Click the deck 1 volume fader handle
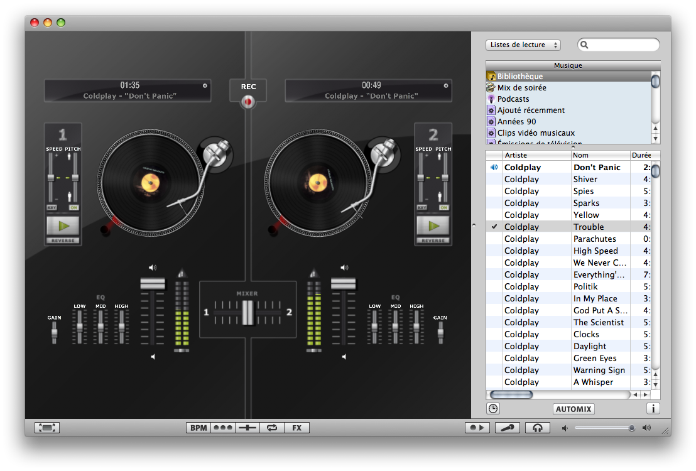Image resolution: width=696 pixels, height=471 pixels. [153, 283]
